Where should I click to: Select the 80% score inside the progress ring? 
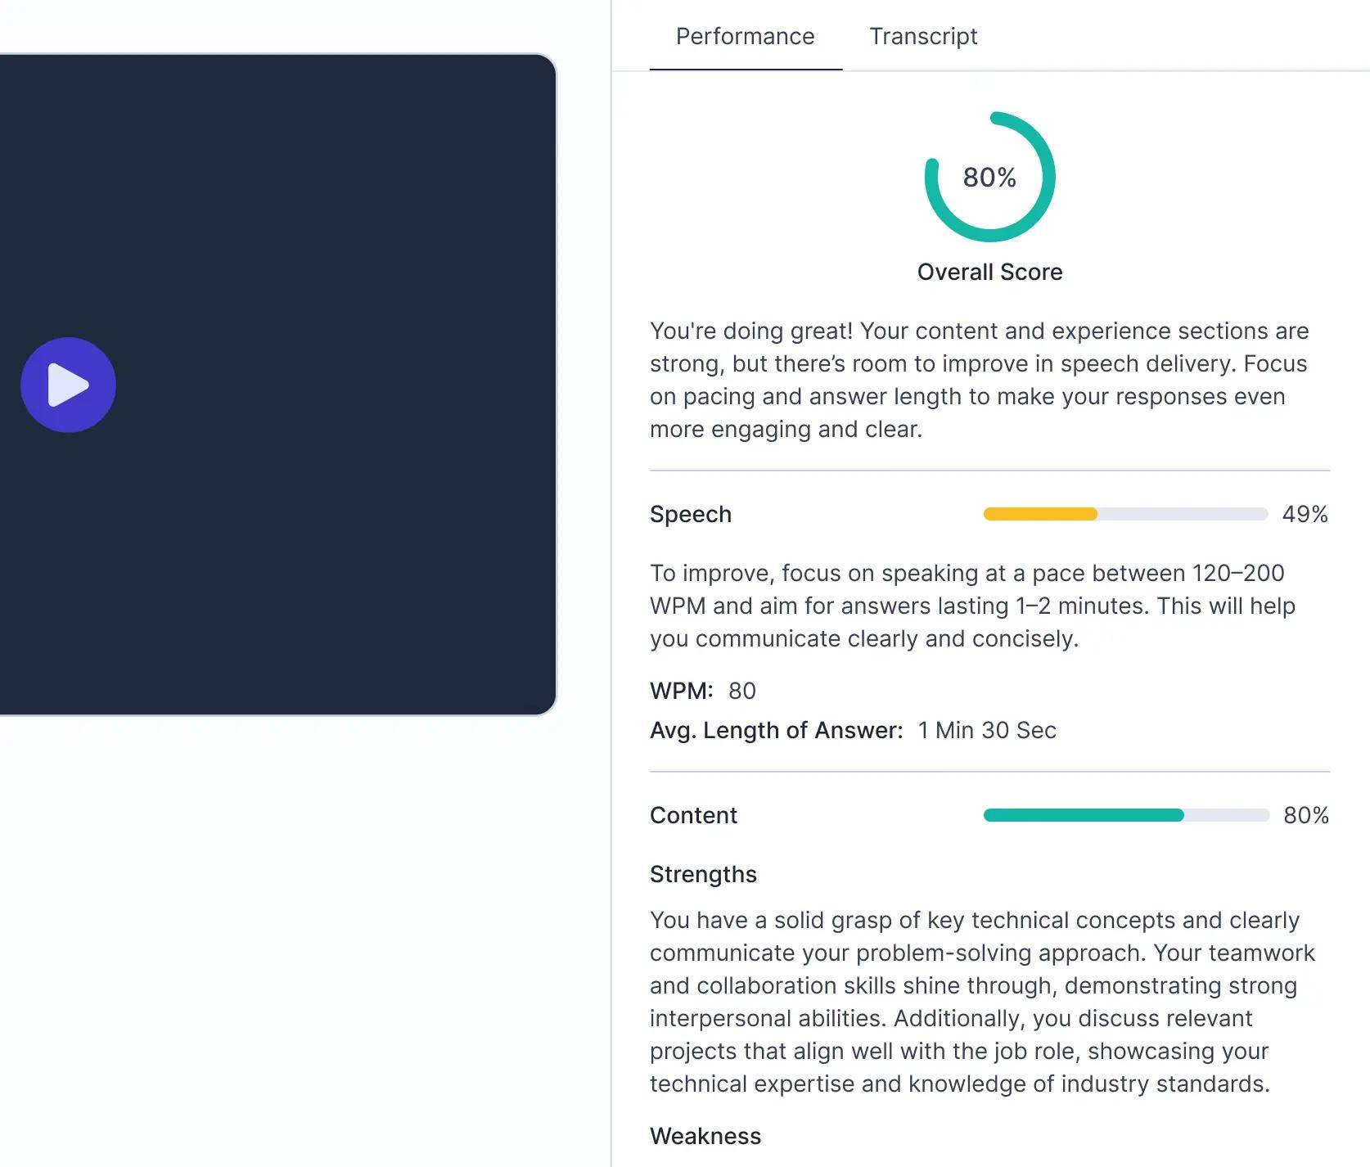coord(989,177)
